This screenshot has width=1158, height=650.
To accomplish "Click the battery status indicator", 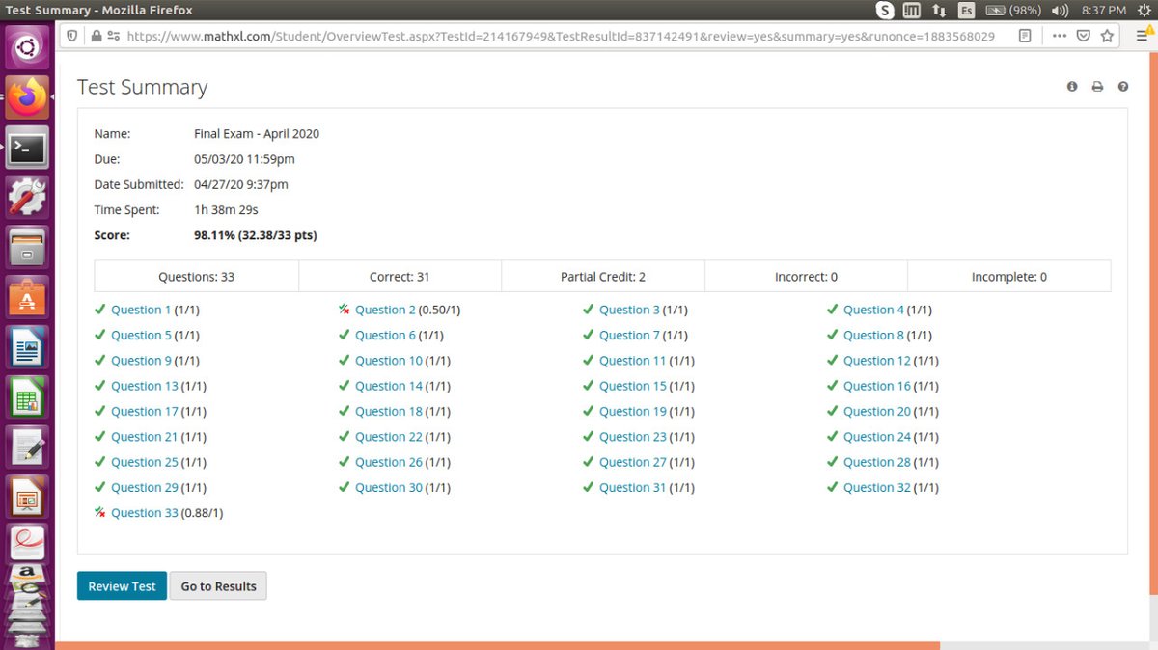I will (x=1015, y=11).
